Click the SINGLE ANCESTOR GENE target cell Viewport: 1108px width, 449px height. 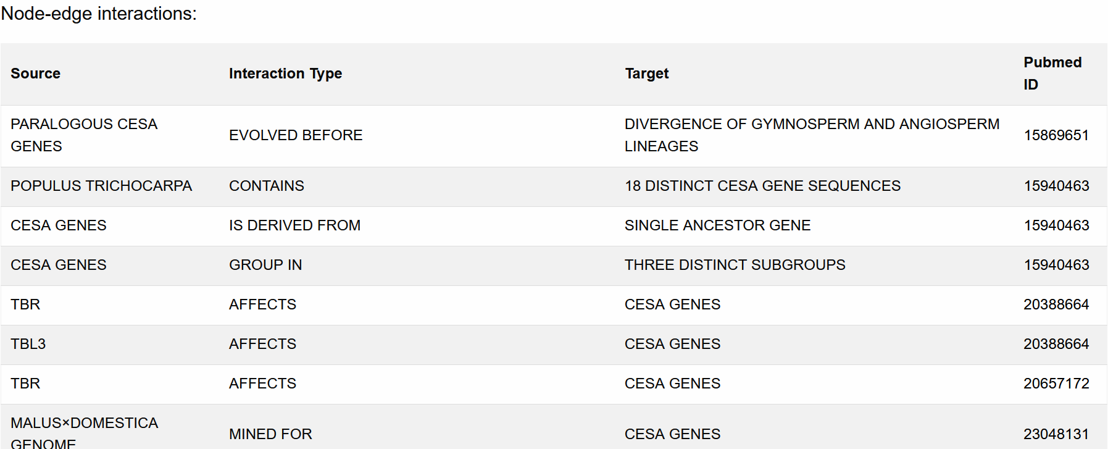(x=717, y=225)
